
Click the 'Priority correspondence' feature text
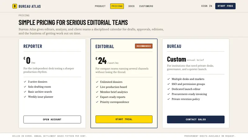point(114,102)
